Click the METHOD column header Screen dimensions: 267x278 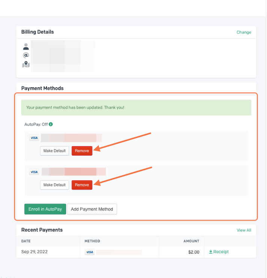click(x=92, y=241)
